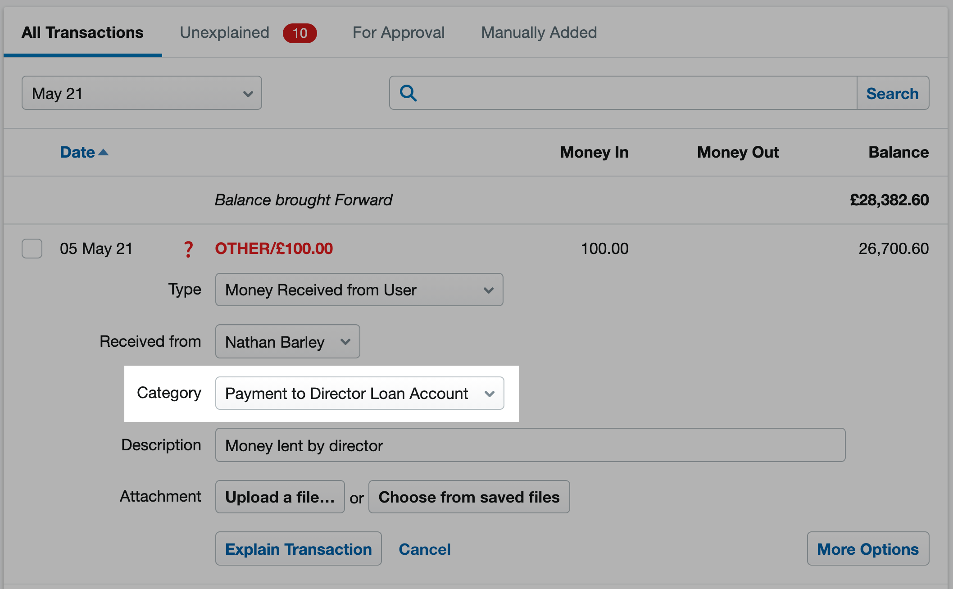Focus the transaction search field
953x589 pixels.
pos(623,93)
